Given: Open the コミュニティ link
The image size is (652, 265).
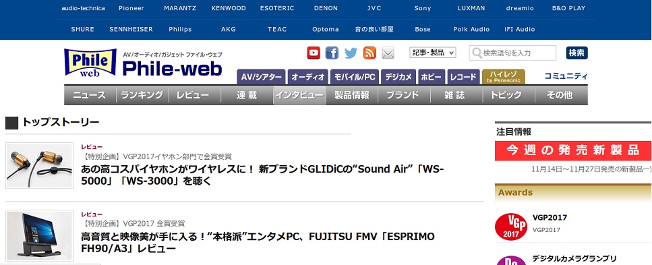Looking at the screenshot, I should click(566, 76).
